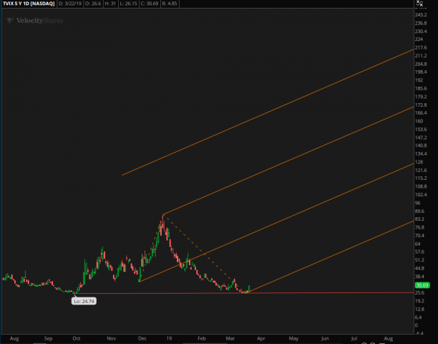The height and width of the screenshot is (344, 438).
Task: Click the Lo: 24.74 low marker bubble
Action: tap(84, 301)
